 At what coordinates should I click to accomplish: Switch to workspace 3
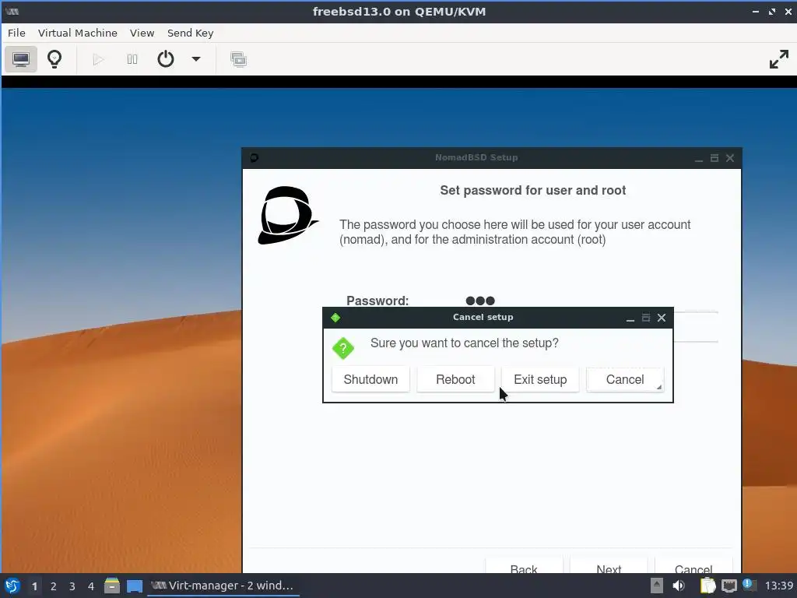(72, 586)
